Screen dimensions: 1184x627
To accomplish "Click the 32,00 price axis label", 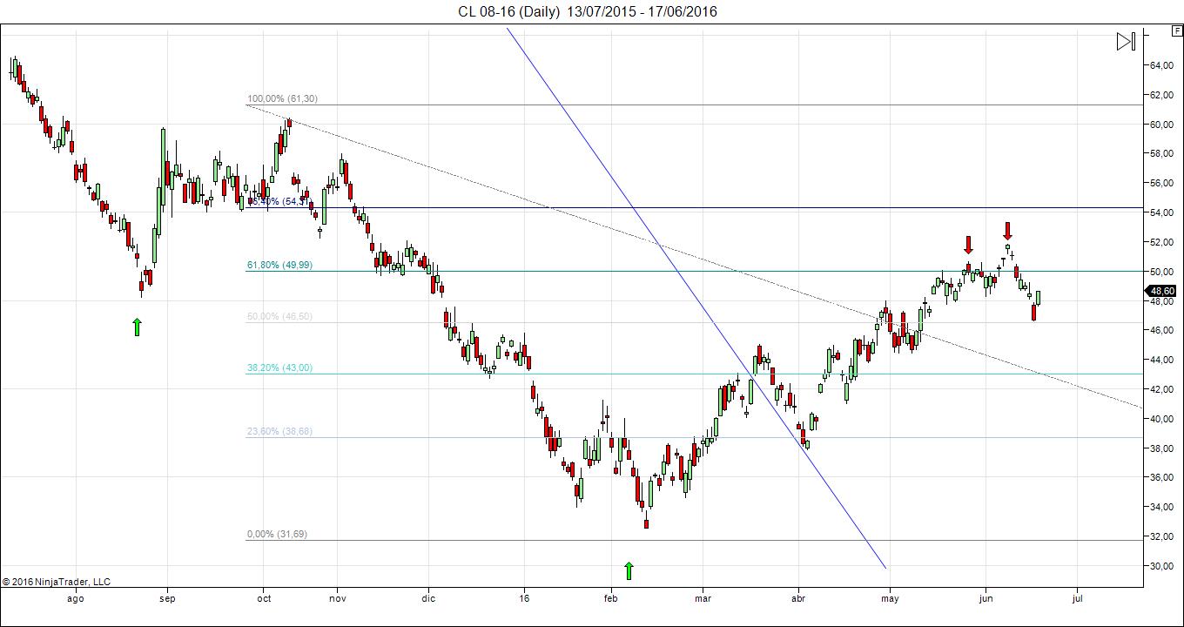I will click(1162, 536).
